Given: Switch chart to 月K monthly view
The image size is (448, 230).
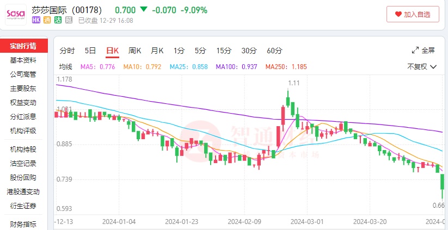Looking at the screenshot, I should pyautogui.click(x=157, y=51).
